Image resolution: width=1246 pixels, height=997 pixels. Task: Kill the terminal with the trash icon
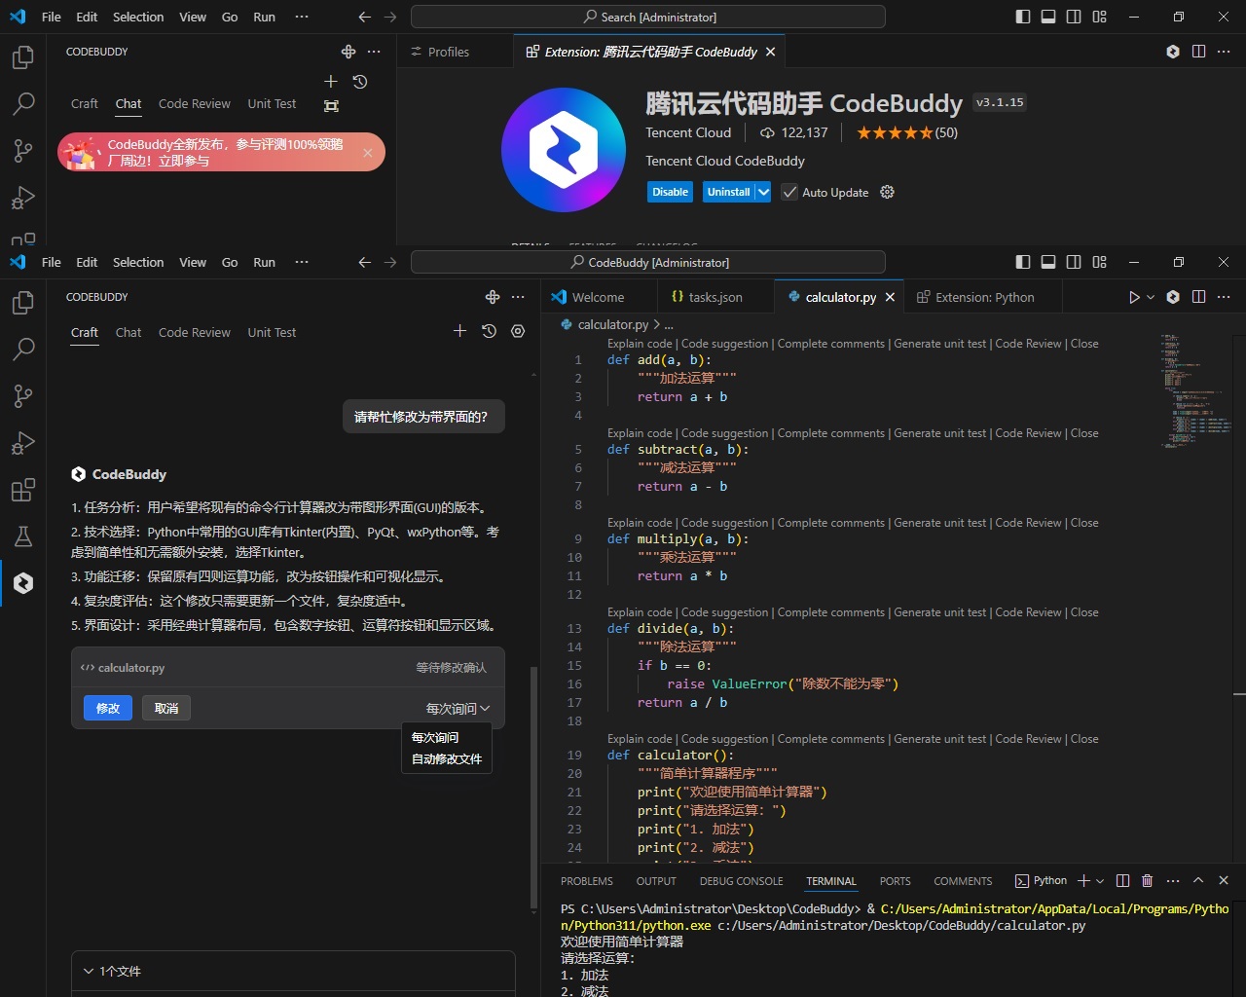click(x=1147, y=880)
